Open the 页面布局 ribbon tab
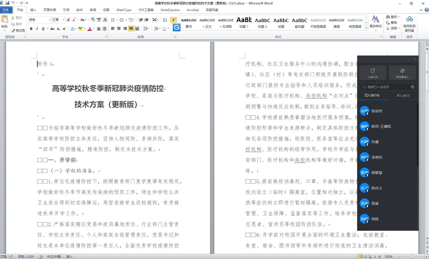This screenshot has height=259, width=429. coord(50,10)
